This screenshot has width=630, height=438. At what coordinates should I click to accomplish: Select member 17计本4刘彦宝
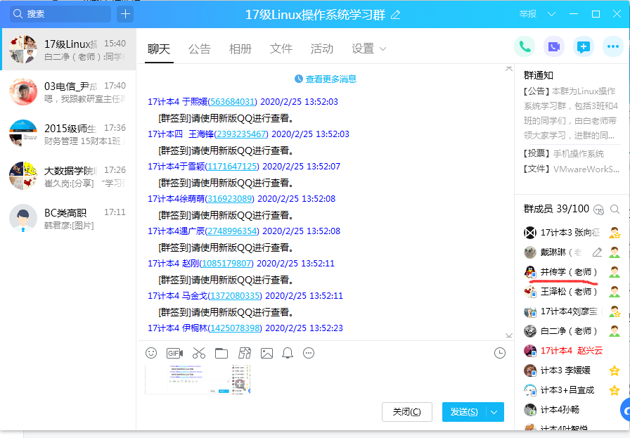point(572,311)
